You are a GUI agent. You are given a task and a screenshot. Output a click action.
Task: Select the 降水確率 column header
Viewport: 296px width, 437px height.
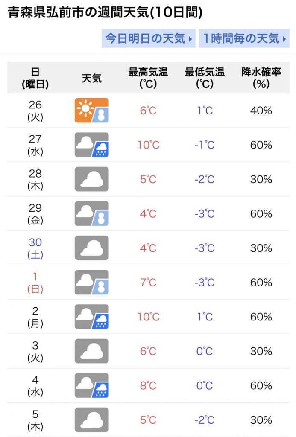(261, 78)
